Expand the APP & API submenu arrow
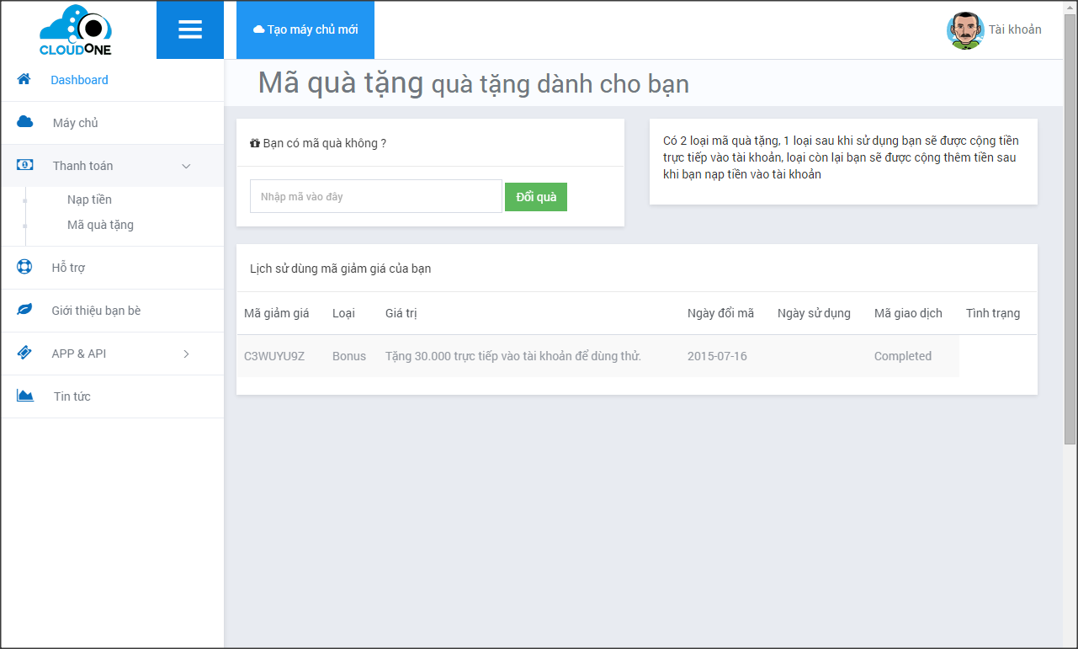 [x=187, y=354]
